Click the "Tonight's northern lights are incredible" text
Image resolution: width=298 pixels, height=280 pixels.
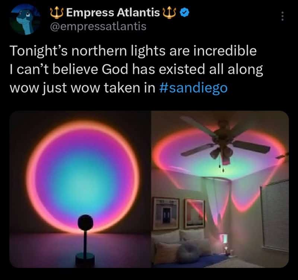pyautogui.click(x=133, y=51)
